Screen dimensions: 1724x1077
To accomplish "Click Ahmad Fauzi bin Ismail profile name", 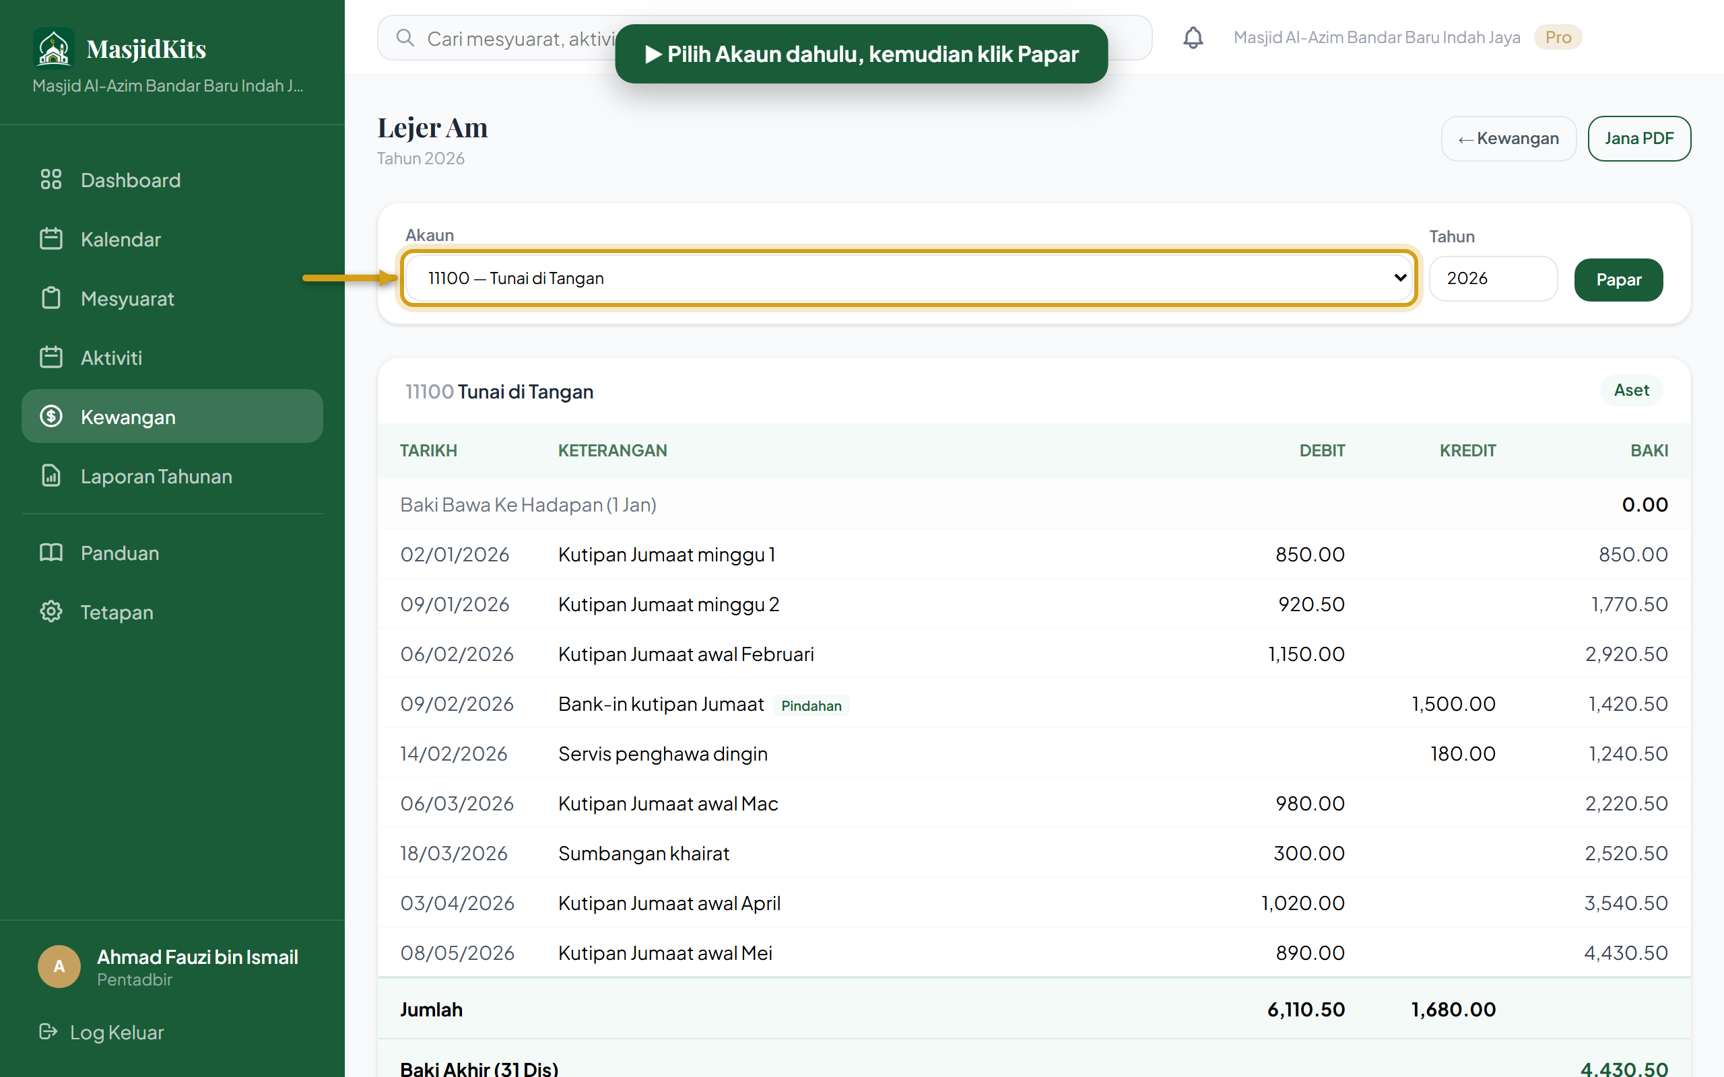I will coord(197,957).
